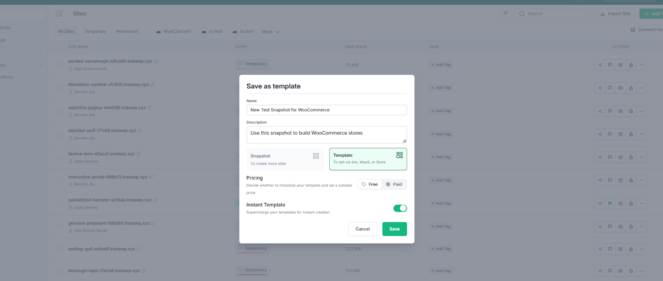Select the Template option card
663x281 pixels.
tap(368, 159)
